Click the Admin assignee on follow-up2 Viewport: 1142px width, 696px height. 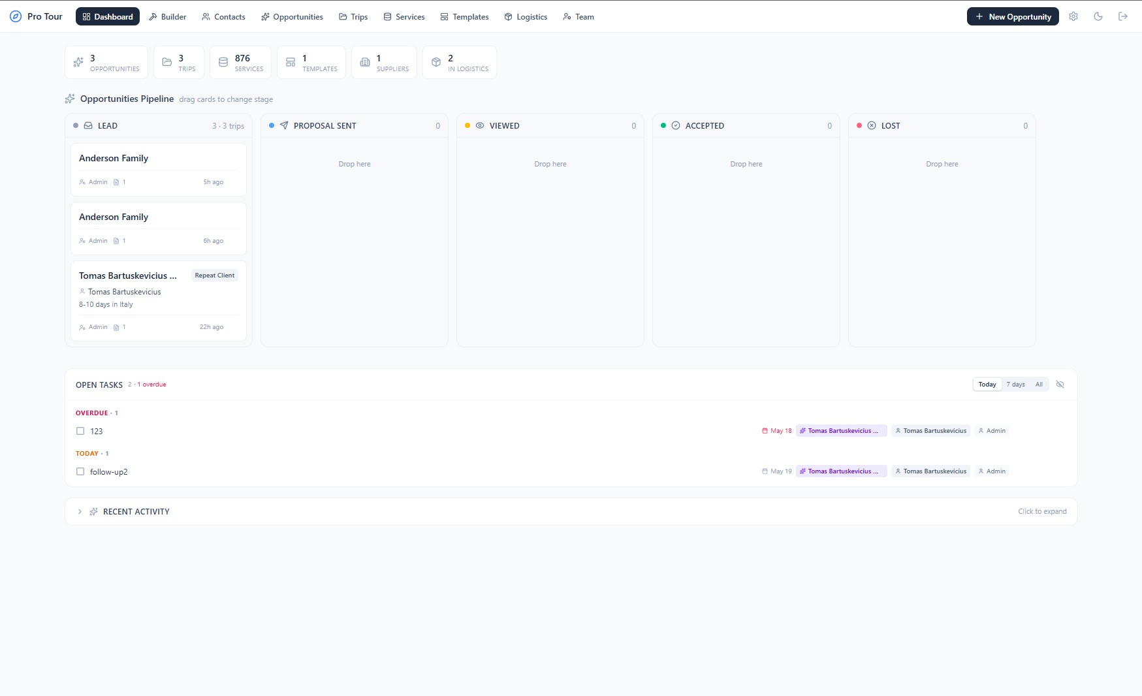point(992,471)
